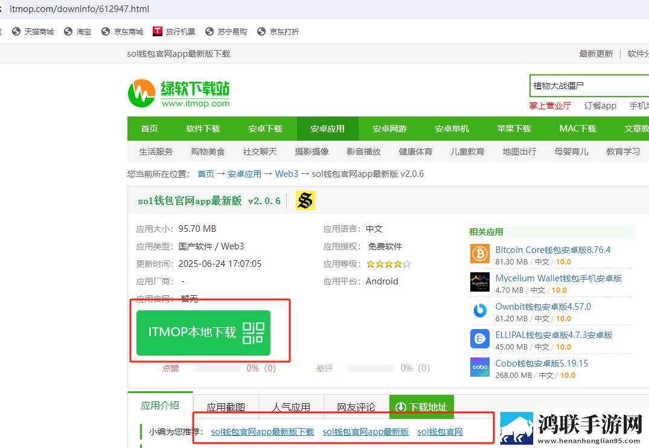Click the 订餐app hot search link

[600, 106]
